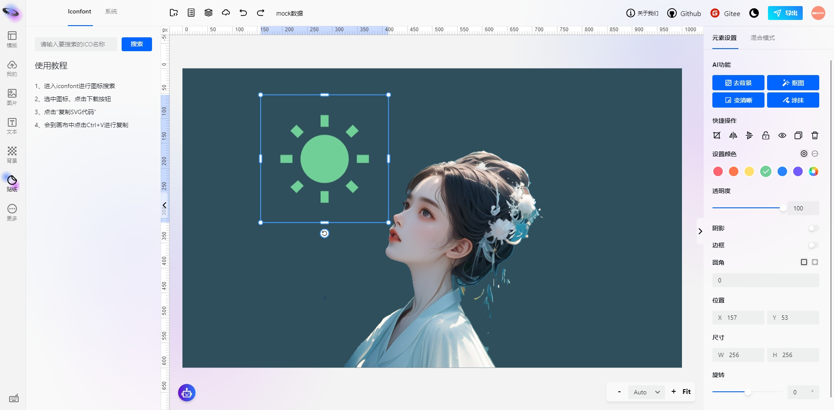Undo the last action
Viewport: 834px width, 410px height.
(x=243, y=13)
